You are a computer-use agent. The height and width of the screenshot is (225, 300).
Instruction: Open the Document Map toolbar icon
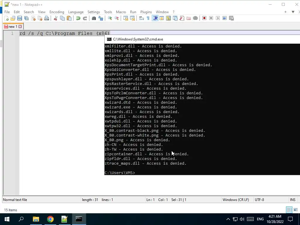click(168, 18)
